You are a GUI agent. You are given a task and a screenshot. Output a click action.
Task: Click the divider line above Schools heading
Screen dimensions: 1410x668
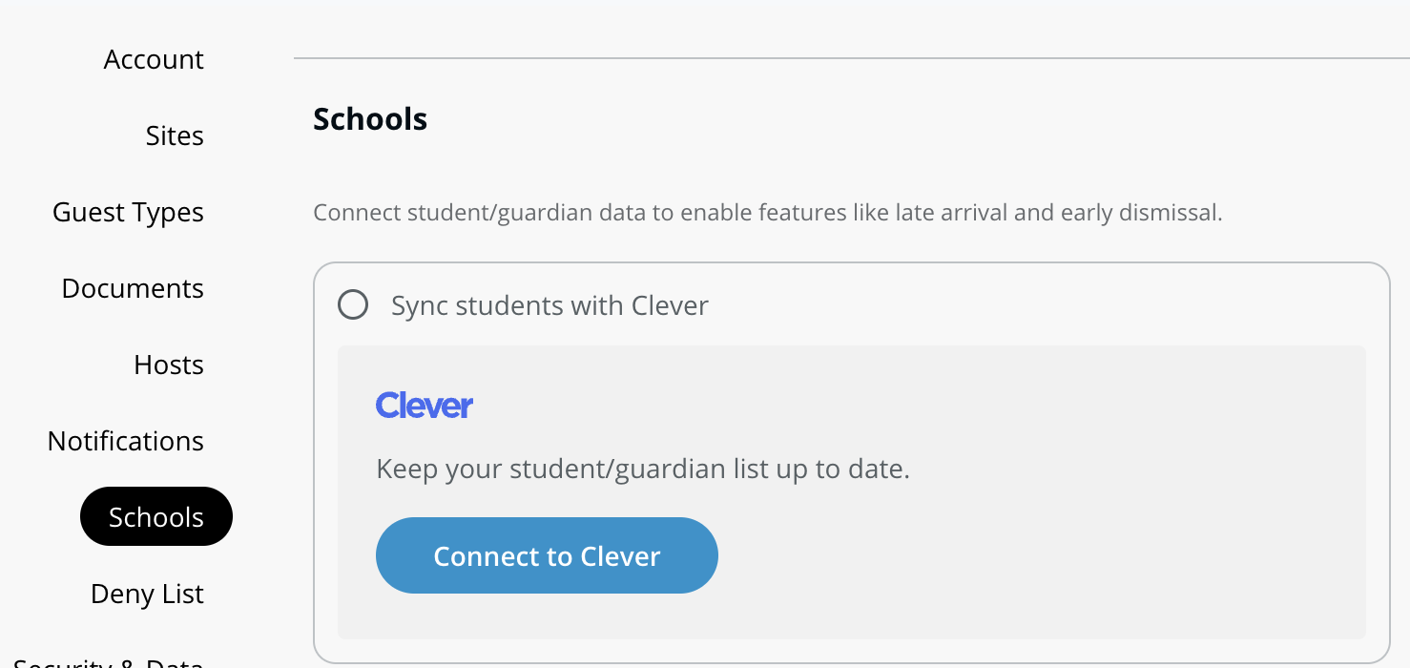point(849,57)
